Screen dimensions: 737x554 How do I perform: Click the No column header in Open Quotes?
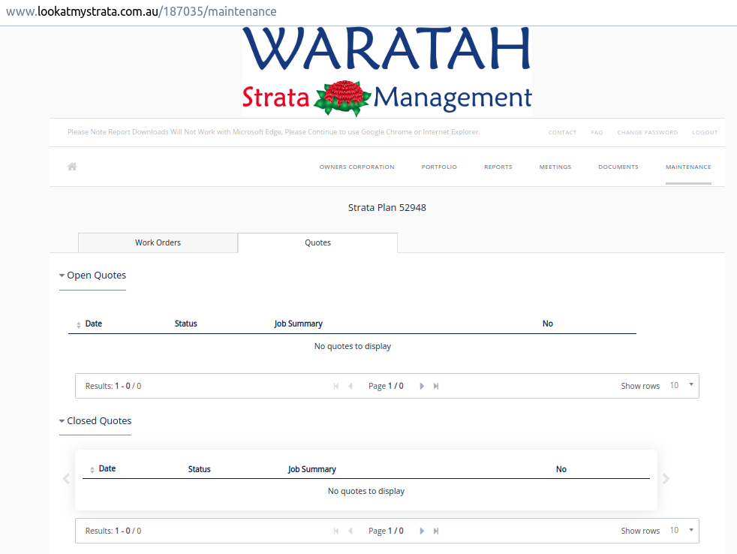pos(548,324)
